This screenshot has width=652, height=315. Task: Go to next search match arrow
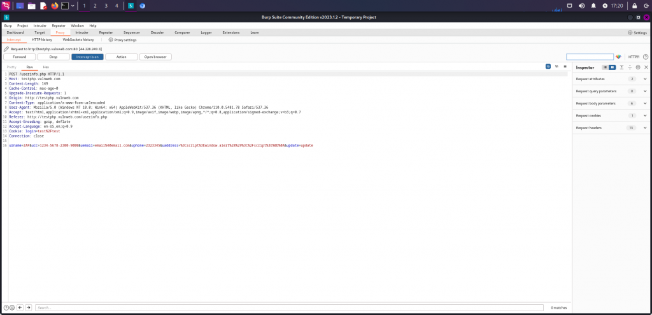(28, 307)
